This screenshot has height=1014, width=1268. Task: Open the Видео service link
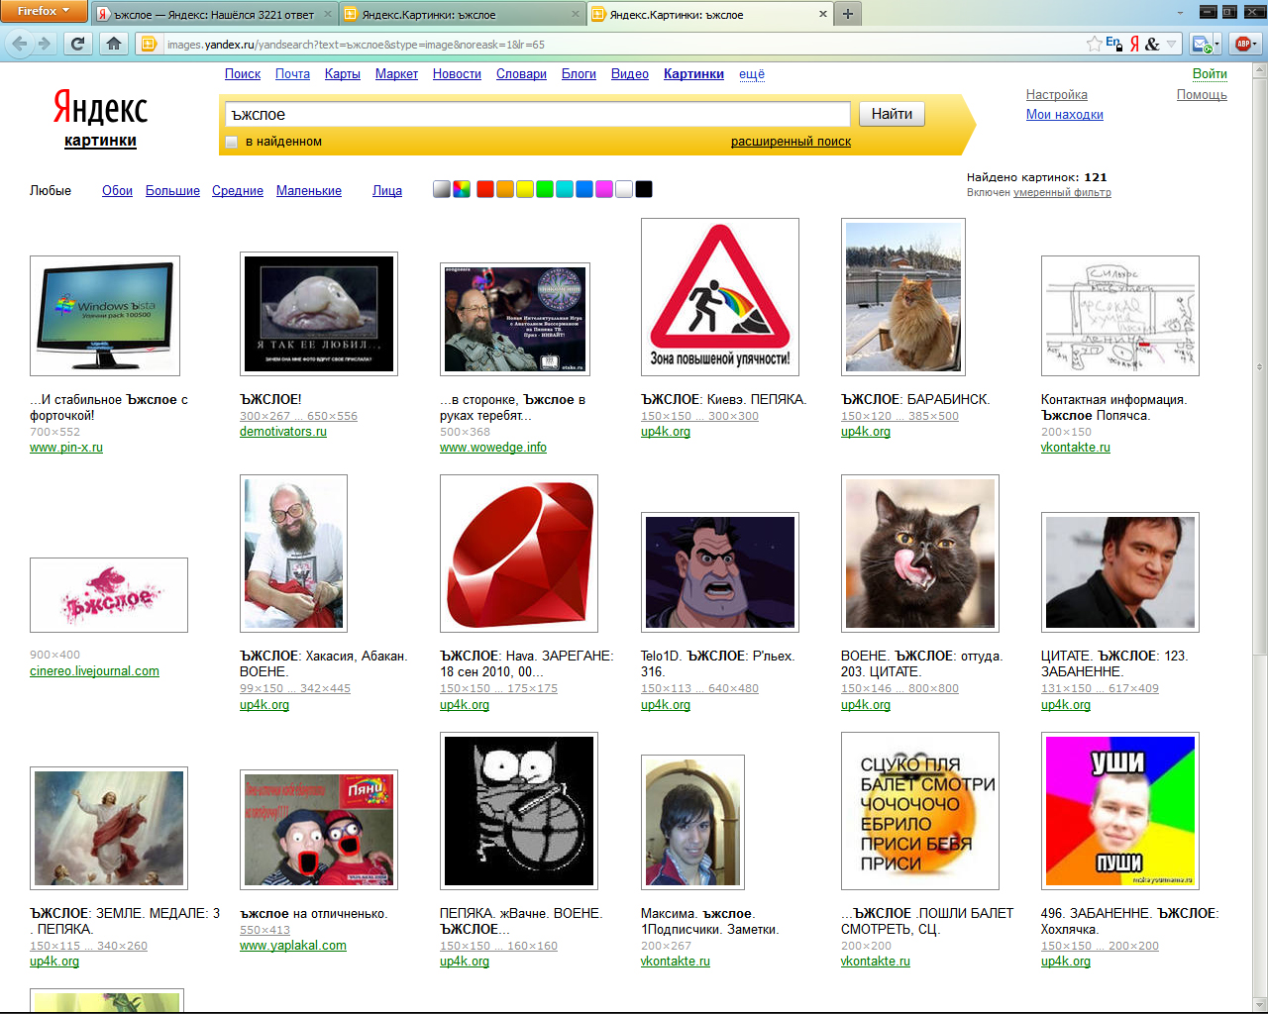(630, 74)
